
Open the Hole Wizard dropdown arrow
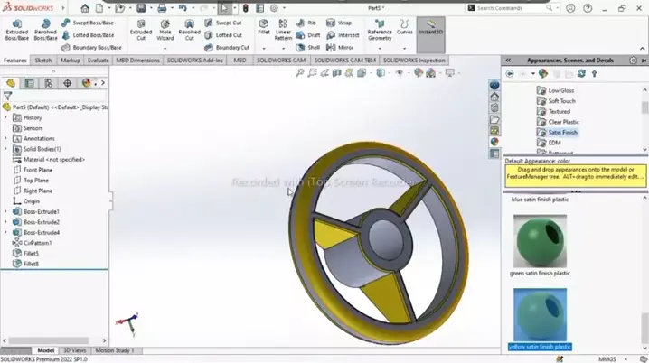point(165,45)
